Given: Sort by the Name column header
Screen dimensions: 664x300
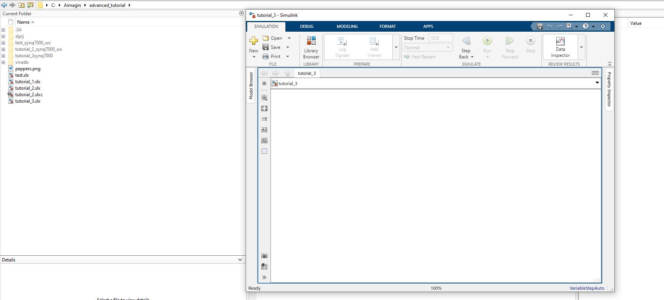Looking at the screenshot, I should pyautogui.click(x=23, y=22).
